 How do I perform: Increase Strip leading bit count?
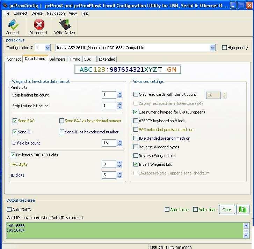[120, 93]
